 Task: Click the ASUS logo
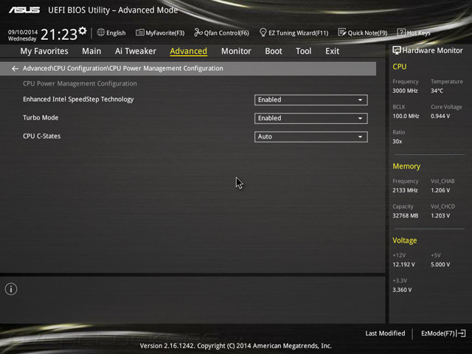click(x=24, y=10)
